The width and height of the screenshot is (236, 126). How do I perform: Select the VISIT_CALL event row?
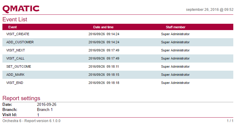pos(15,58)
